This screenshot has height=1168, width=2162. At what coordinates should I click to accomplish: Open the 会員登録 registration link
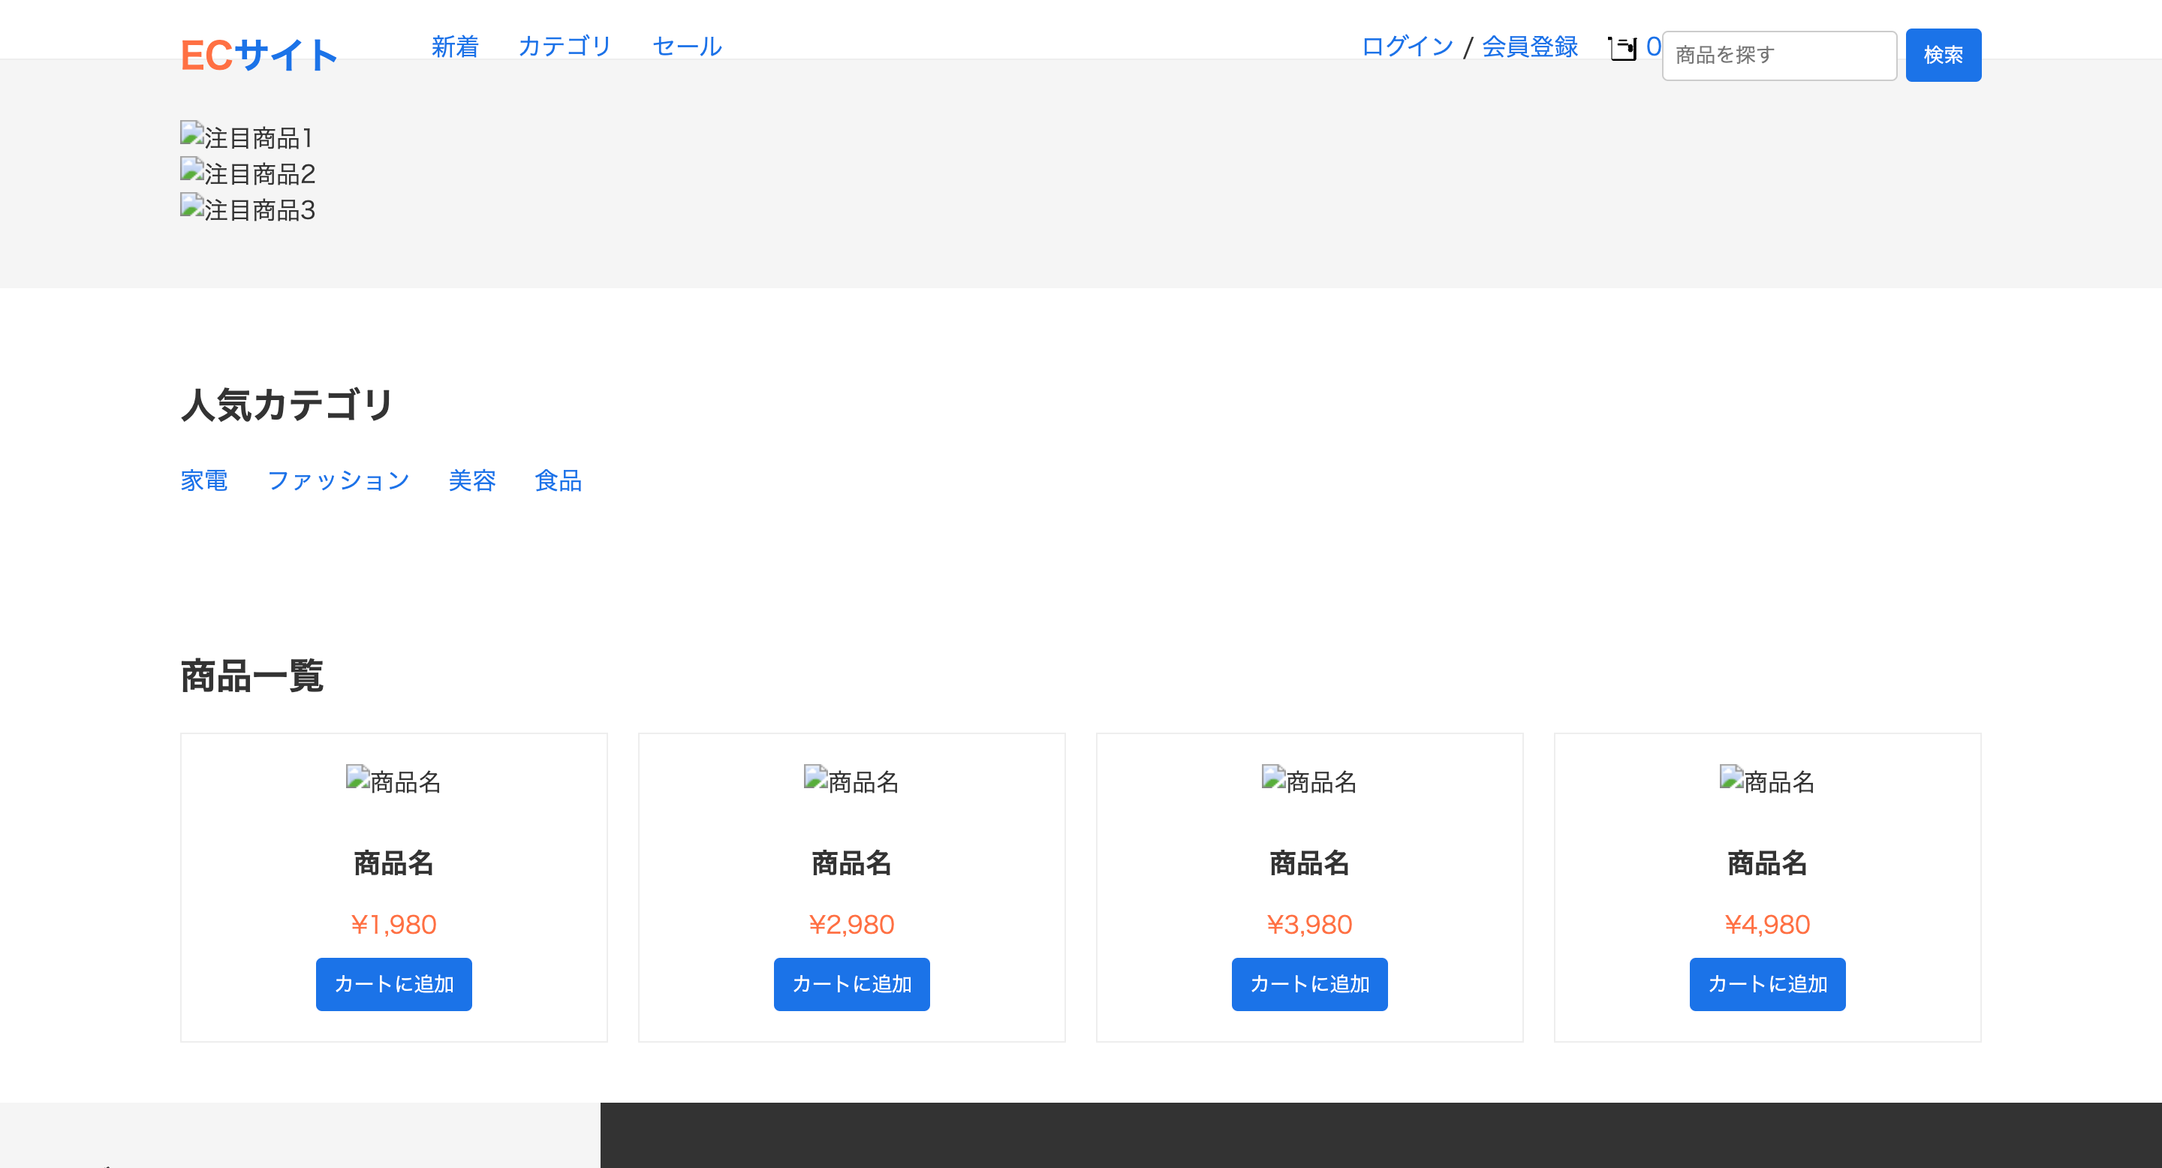pyautogui.click(x=1529, y=46)
